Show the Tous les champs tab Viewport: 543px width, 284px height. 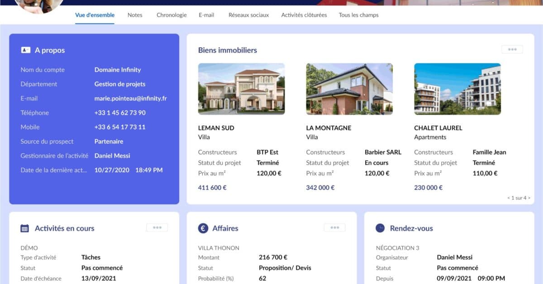pyautogui.click(x=359, y=15)
